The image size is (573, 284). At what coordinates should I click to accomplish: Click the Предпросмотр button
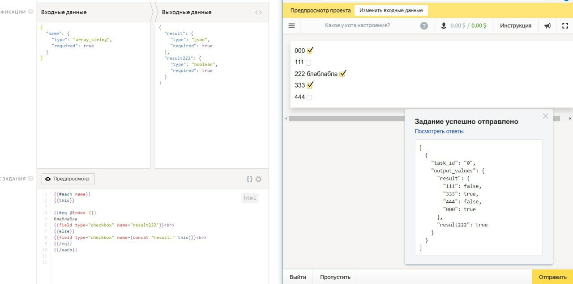click(x=68, y=179)
